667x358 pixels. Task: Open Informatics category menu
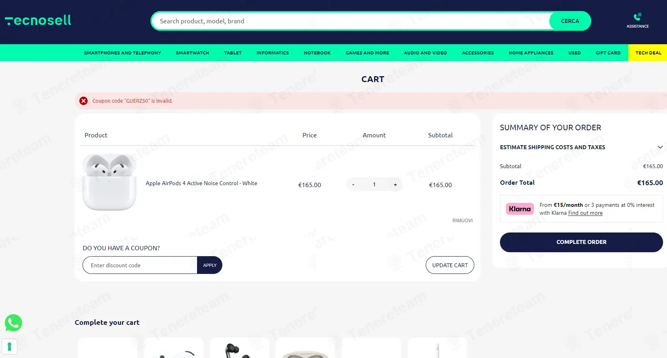click(272, 53)
